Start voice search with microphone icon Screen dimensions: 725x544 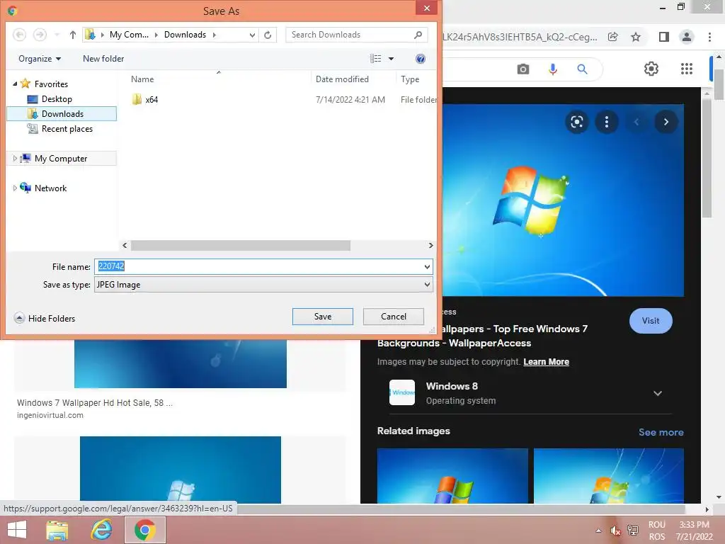point(552,69)
